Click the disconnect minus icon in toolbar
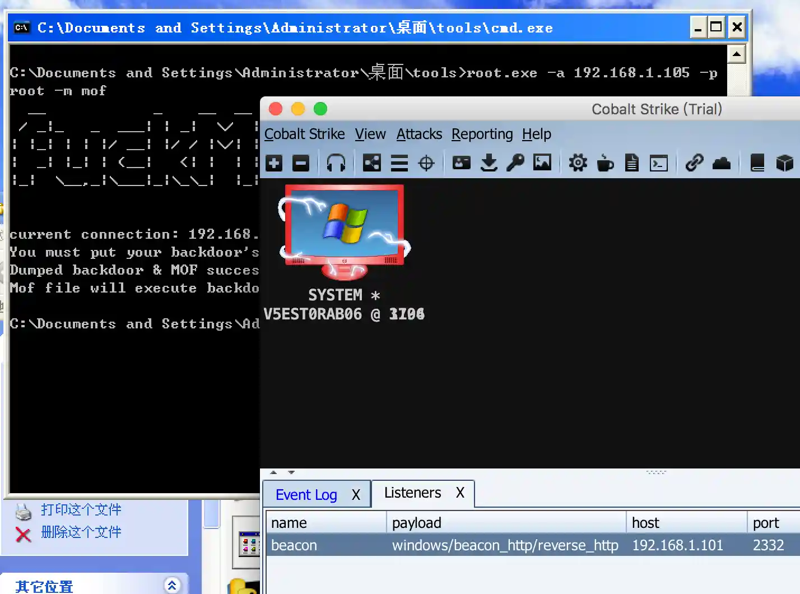The width and height of the screenshot is (800, 594). click(x=301, y=163)
